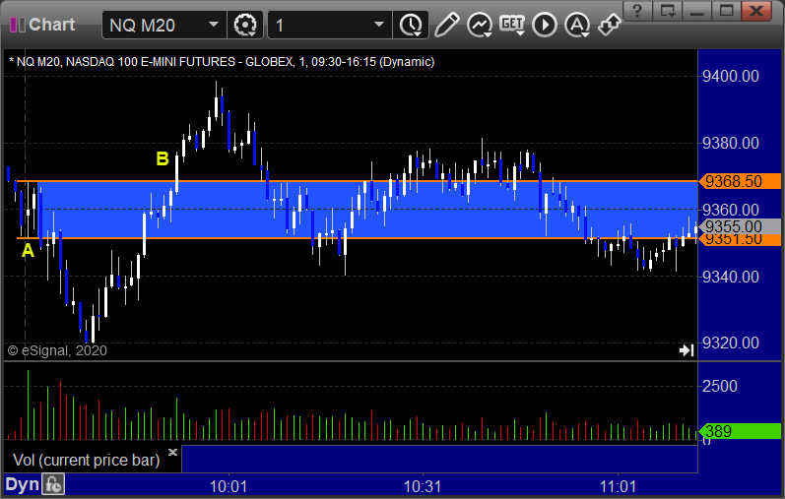The height and width of the screenshot is (499, 785).
Task: Close the Vol study with x
Action: pos(172,452)
